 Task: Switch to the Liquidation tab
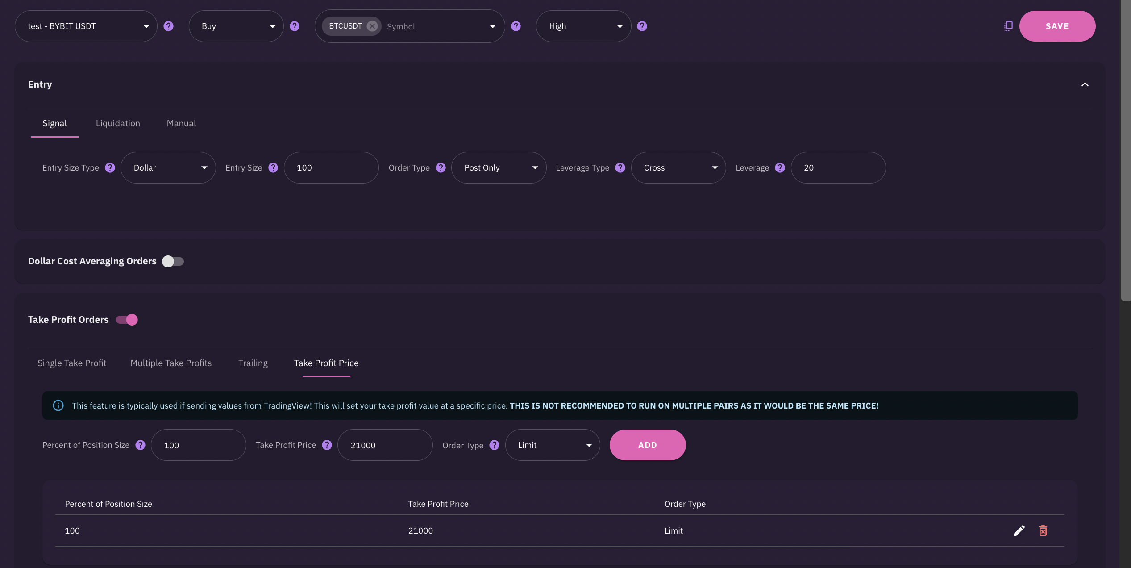point(118,123)
